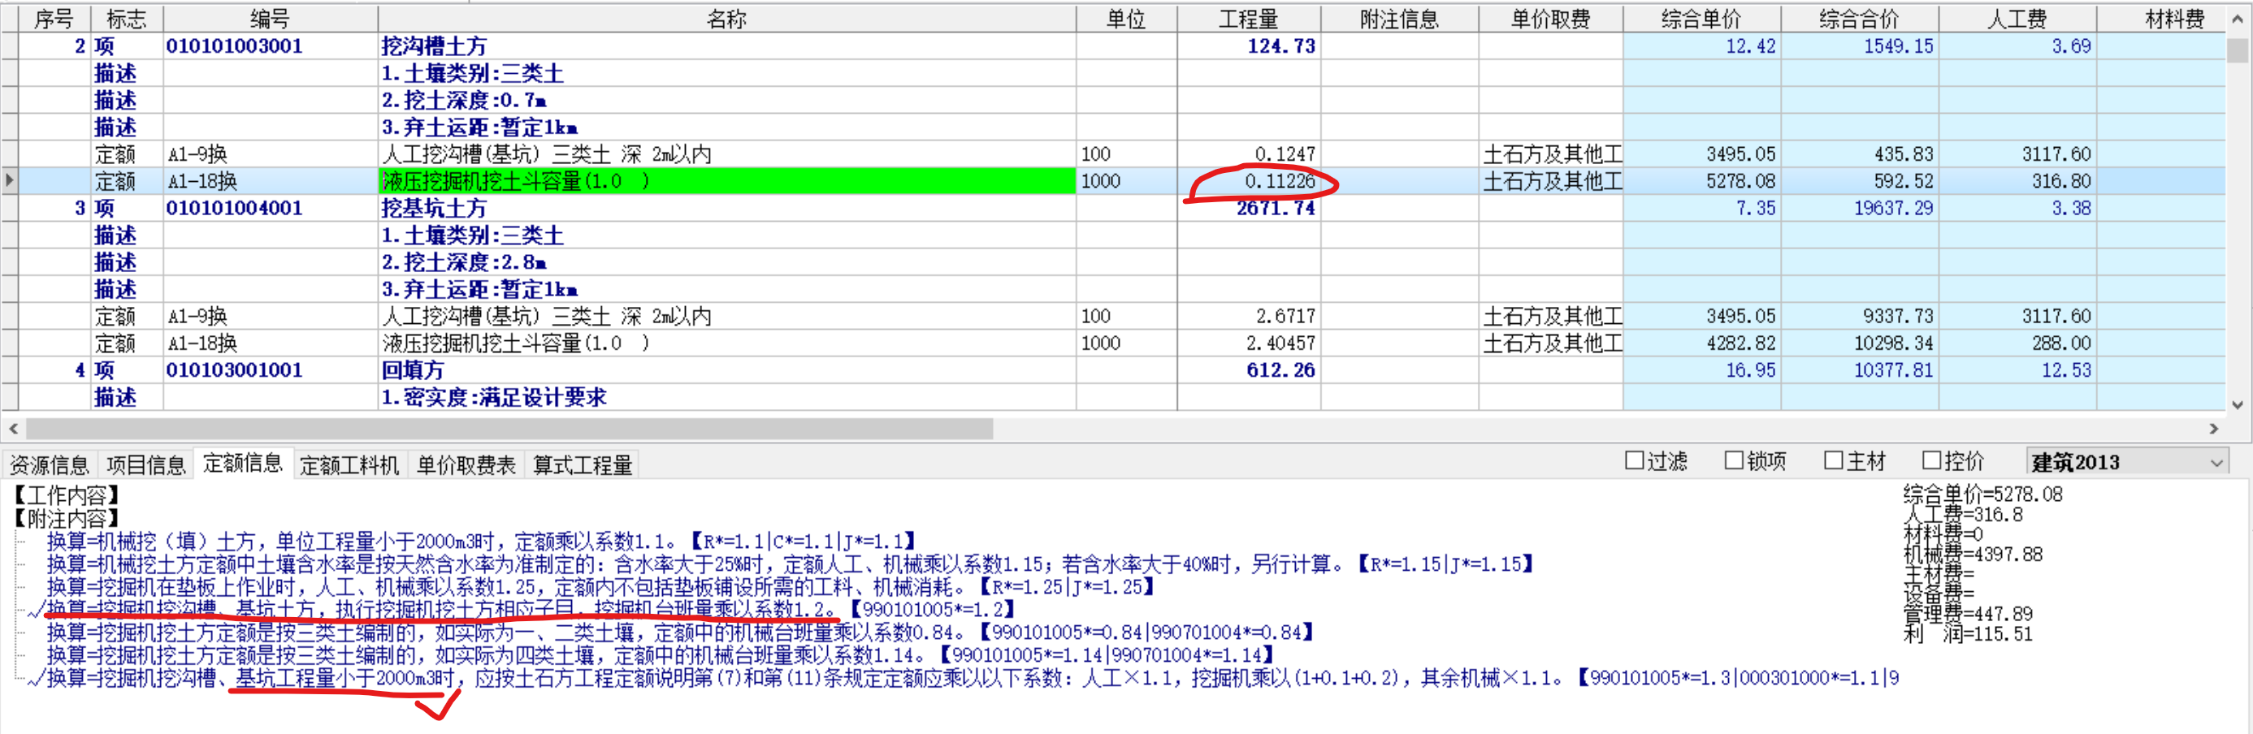Viewport: 2253px width, 734px height.
Task: Click the highlighted 液压挖掘机挖土斗容量 green cell
Action: [727, 181]
